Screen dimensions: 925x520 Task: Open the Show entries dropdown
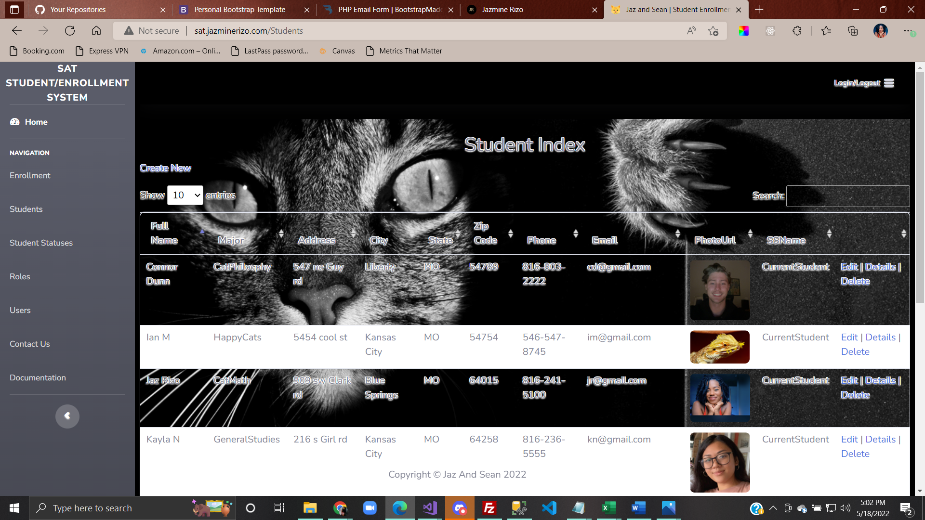[185, 195]
